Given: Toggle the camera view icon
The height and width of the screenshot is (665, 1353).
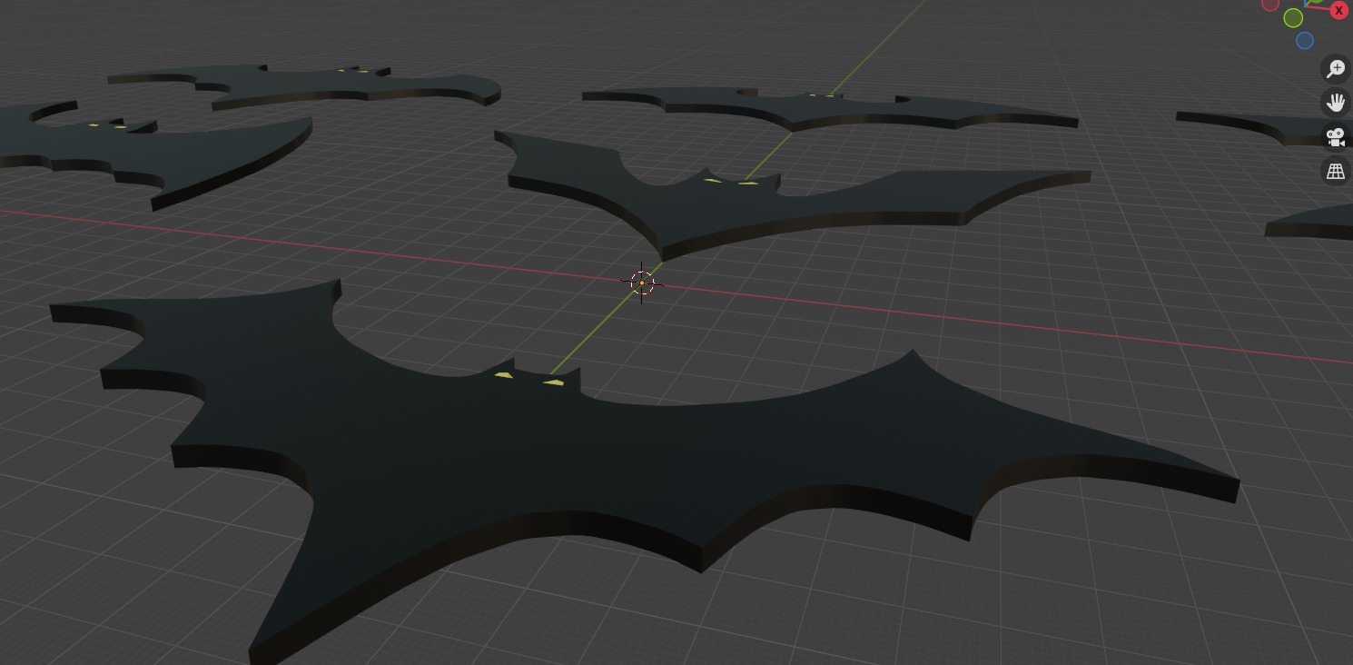Looking at the screenshot, I should click(1336, 137).
